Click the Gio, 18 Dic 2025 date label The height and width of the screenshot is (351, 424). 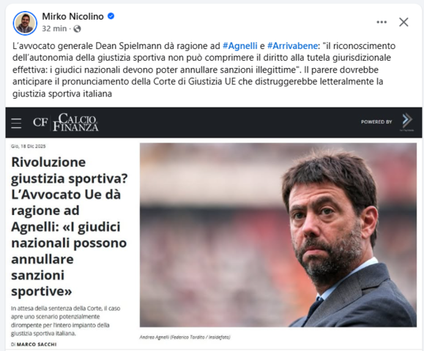28,146
